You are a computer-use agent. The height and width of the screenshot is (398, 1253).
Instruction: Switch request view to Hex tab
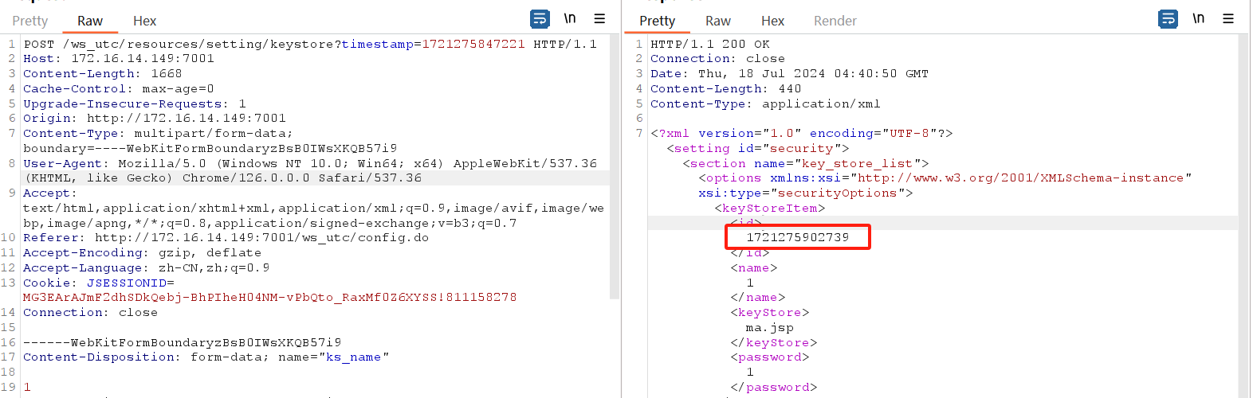tap(145, 21)
